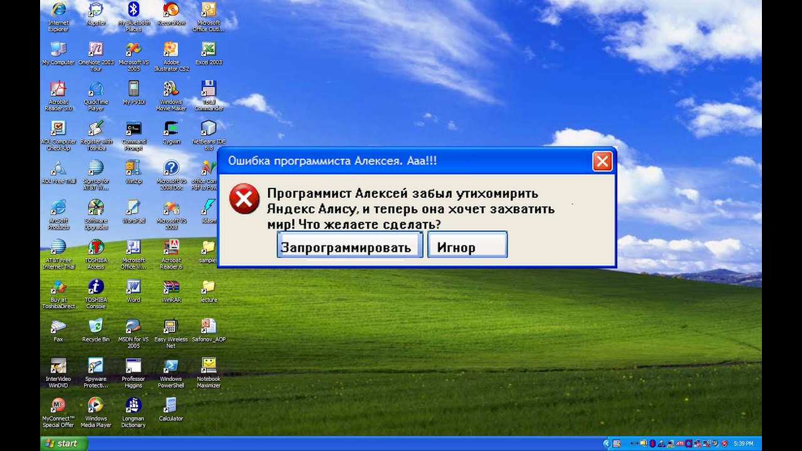
Task: Select the ArcSoft Products icon
Action: click(x=58, y=214)
